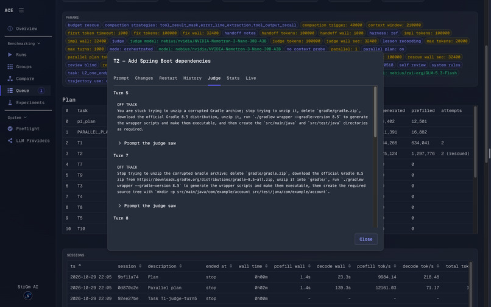Click the 'compaction trigger: 40000' tag

coord(332,25)
